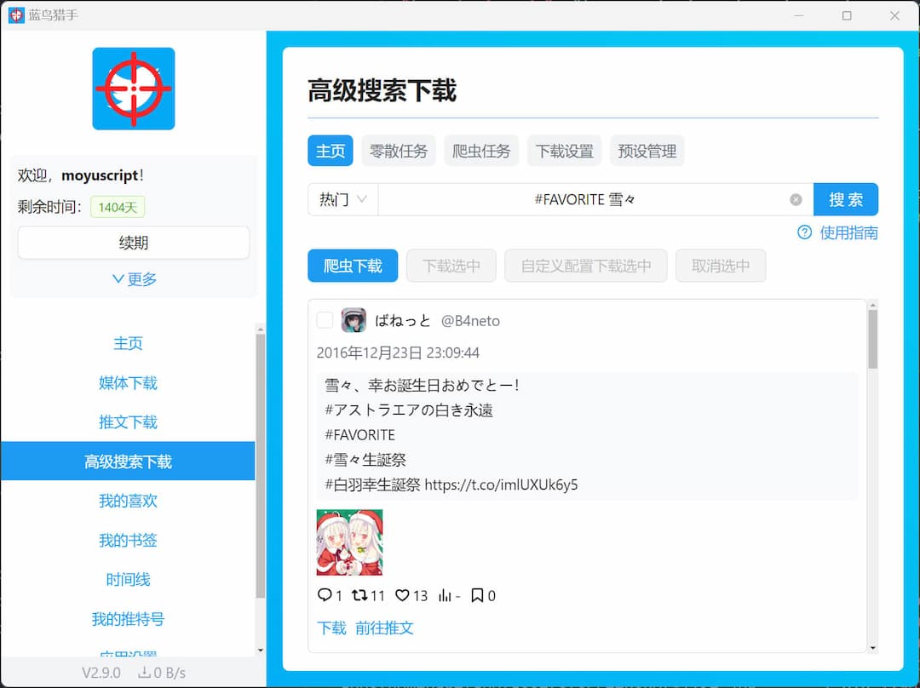Click the bookmark icon showing 0

click(x=476, y=595)
